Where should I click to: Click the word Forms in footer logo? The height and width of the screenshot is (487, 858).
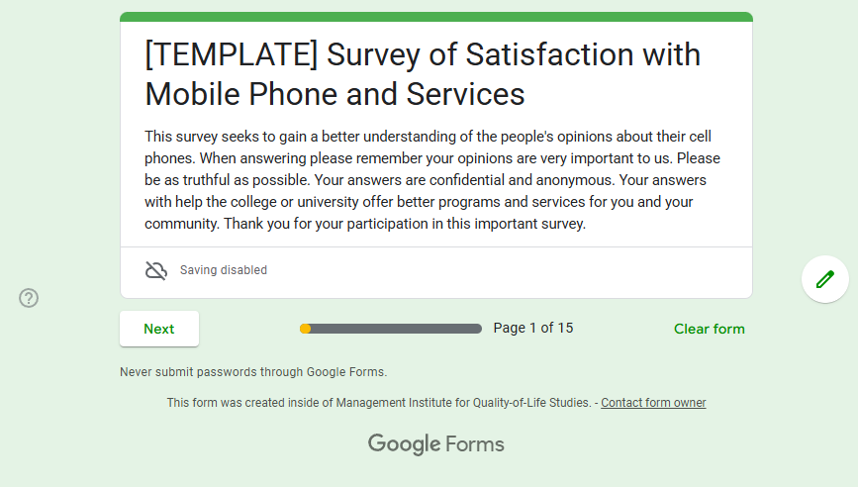click(x=475, y=443)
